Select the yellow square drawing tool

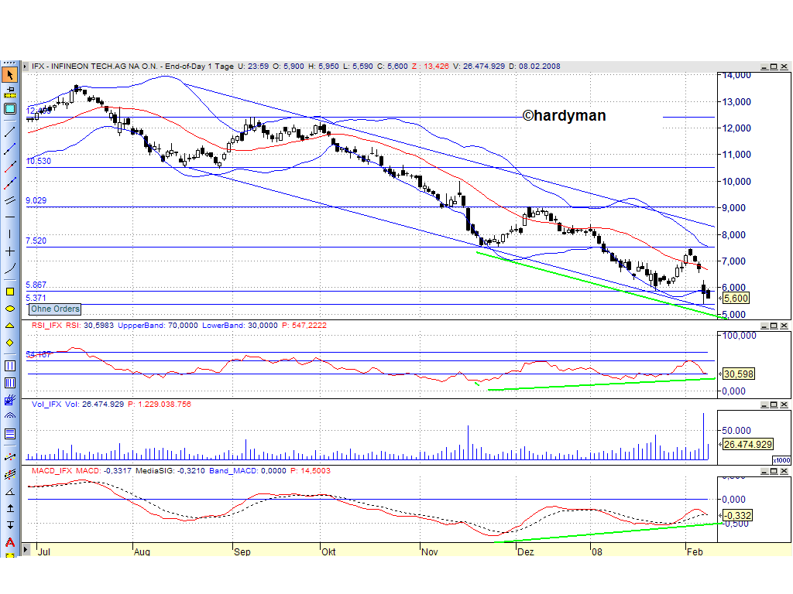coord(9,290)
